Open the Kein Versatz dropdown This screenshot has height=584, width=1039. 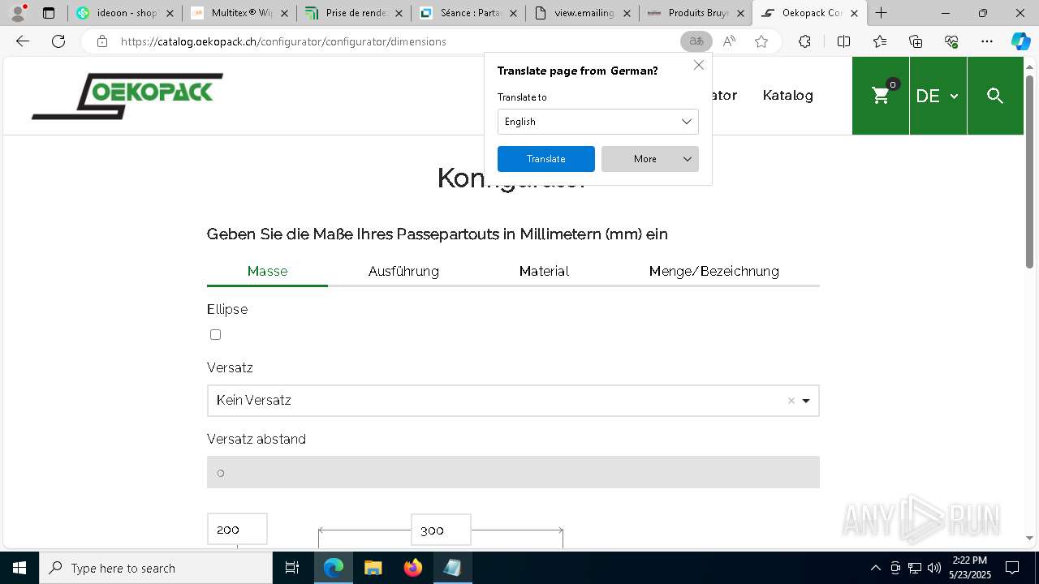click(x=513, y=401)
